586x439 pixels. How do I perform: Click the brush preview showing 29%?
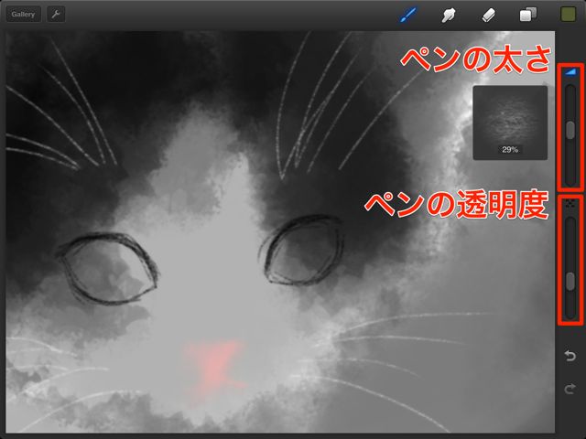(x=510, y=123)
